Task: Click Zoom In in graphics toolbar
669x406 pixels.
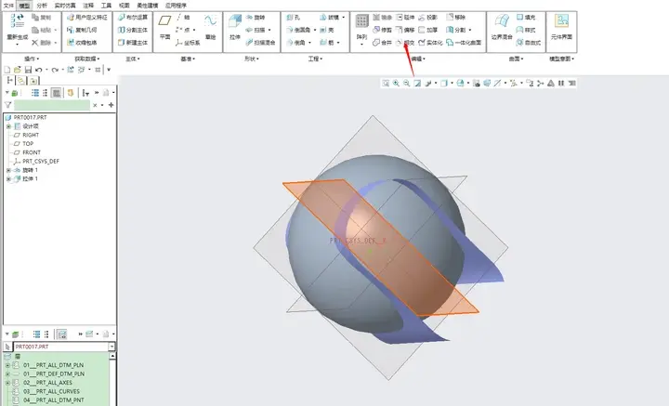Action: click(x=396, y=84)
